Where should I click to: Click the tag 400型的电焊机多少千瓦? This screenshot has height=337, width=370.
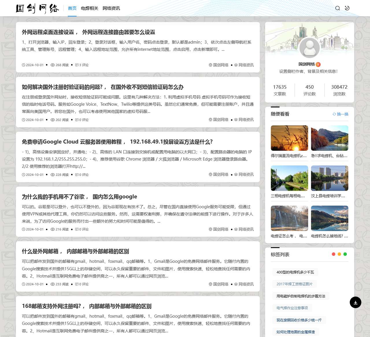pyautogui.click(x=295, y=272)
